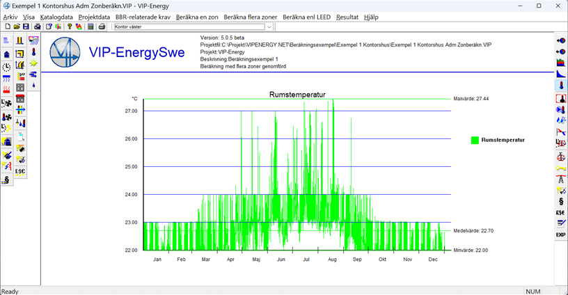Open the Katalogdata menu

point(56,16)
